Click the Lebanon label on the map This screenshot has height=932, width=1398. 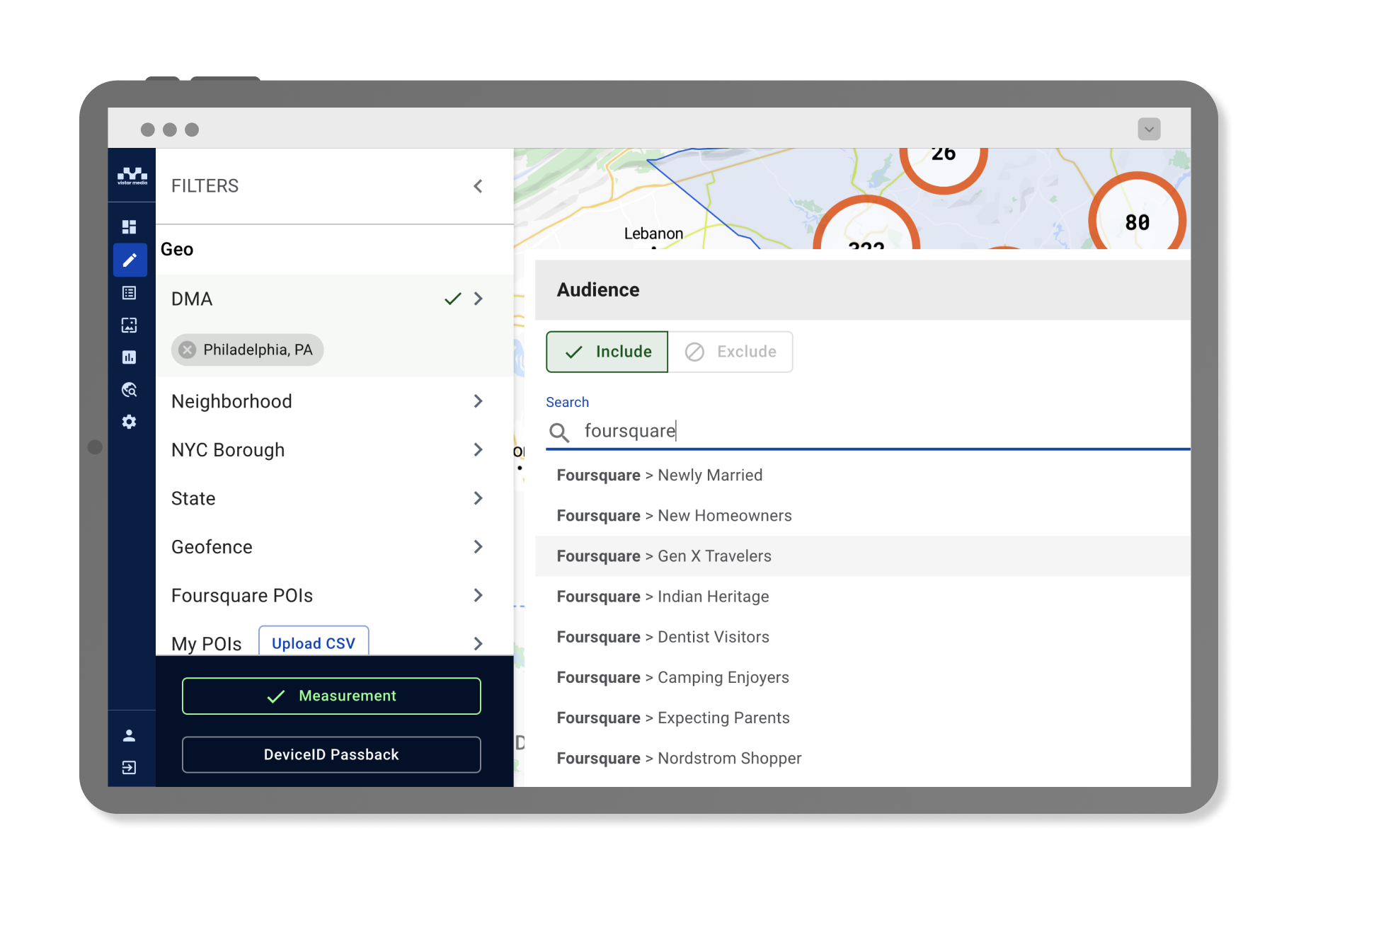tap(653, 234)
